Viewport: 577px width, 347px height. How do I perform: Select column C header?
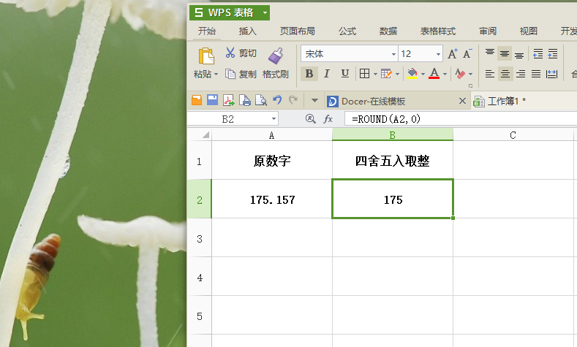[x=513, y=135]
